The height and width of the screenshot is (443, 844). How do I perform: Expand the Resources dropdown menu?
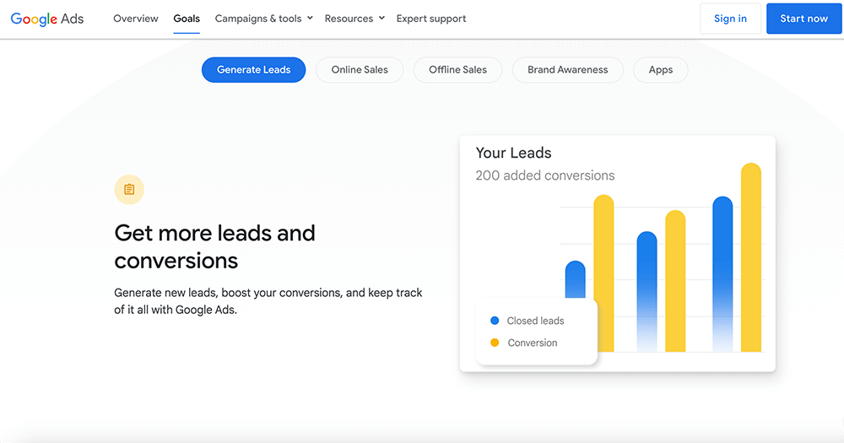pyautogui.click(x=354, y=19)
